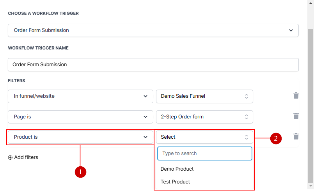Choose Test Product from the list
This screenshot has height=194, width=314.
coord(176,182)
